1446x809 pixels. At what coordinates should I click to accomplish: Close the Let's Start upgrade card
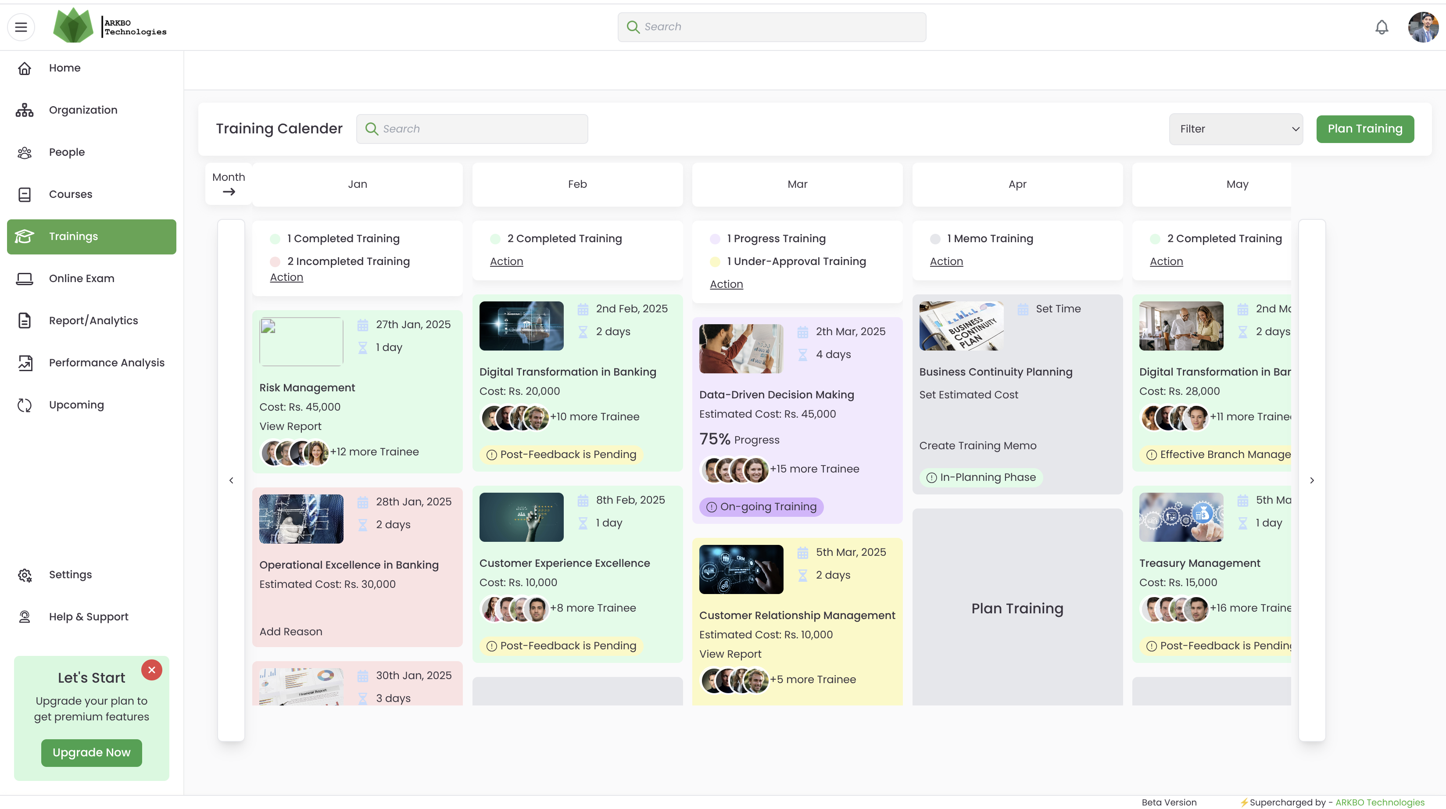[x=151, y=670]
